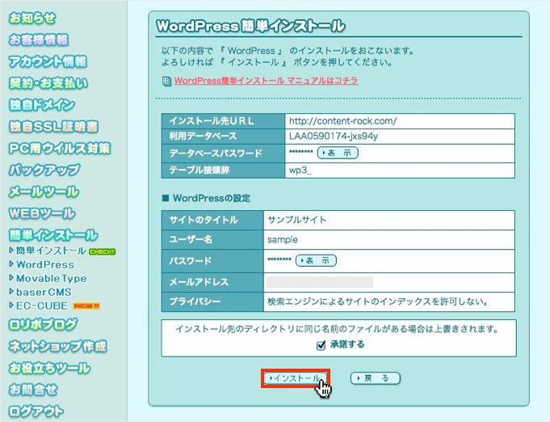Image resolution: width=550 pixels, height=422 pixels.
Task: Open バックアップ in the sidebar
Action: [x=44, y=170]
